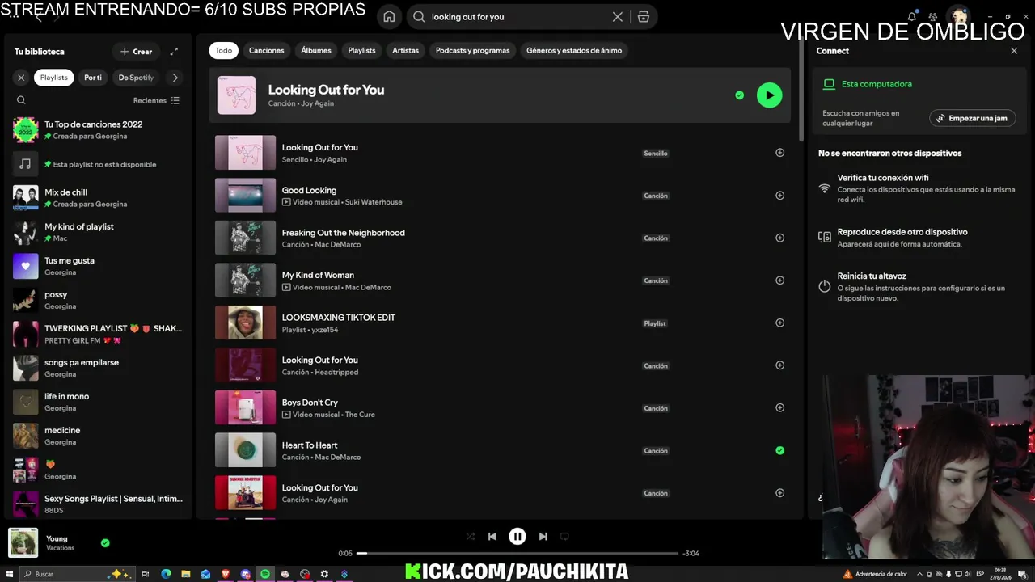Open the My kind of playlist entry
This screenshot has width=1035, height=582.
tap(98, 232)
